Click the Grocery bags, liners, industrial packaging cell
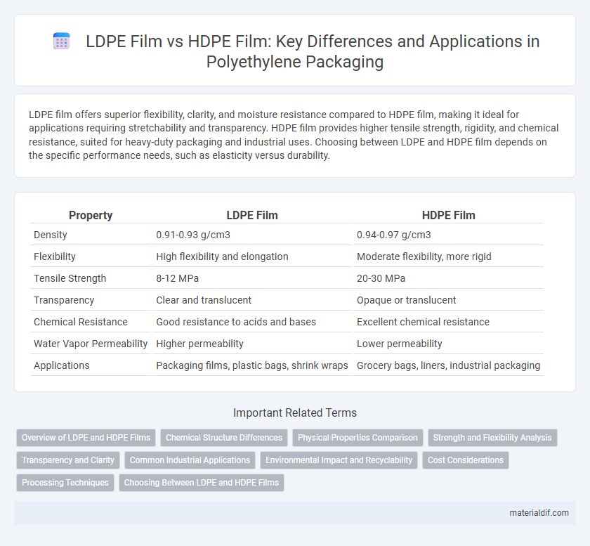Screen dimensions: 590x546 (448, 365)
